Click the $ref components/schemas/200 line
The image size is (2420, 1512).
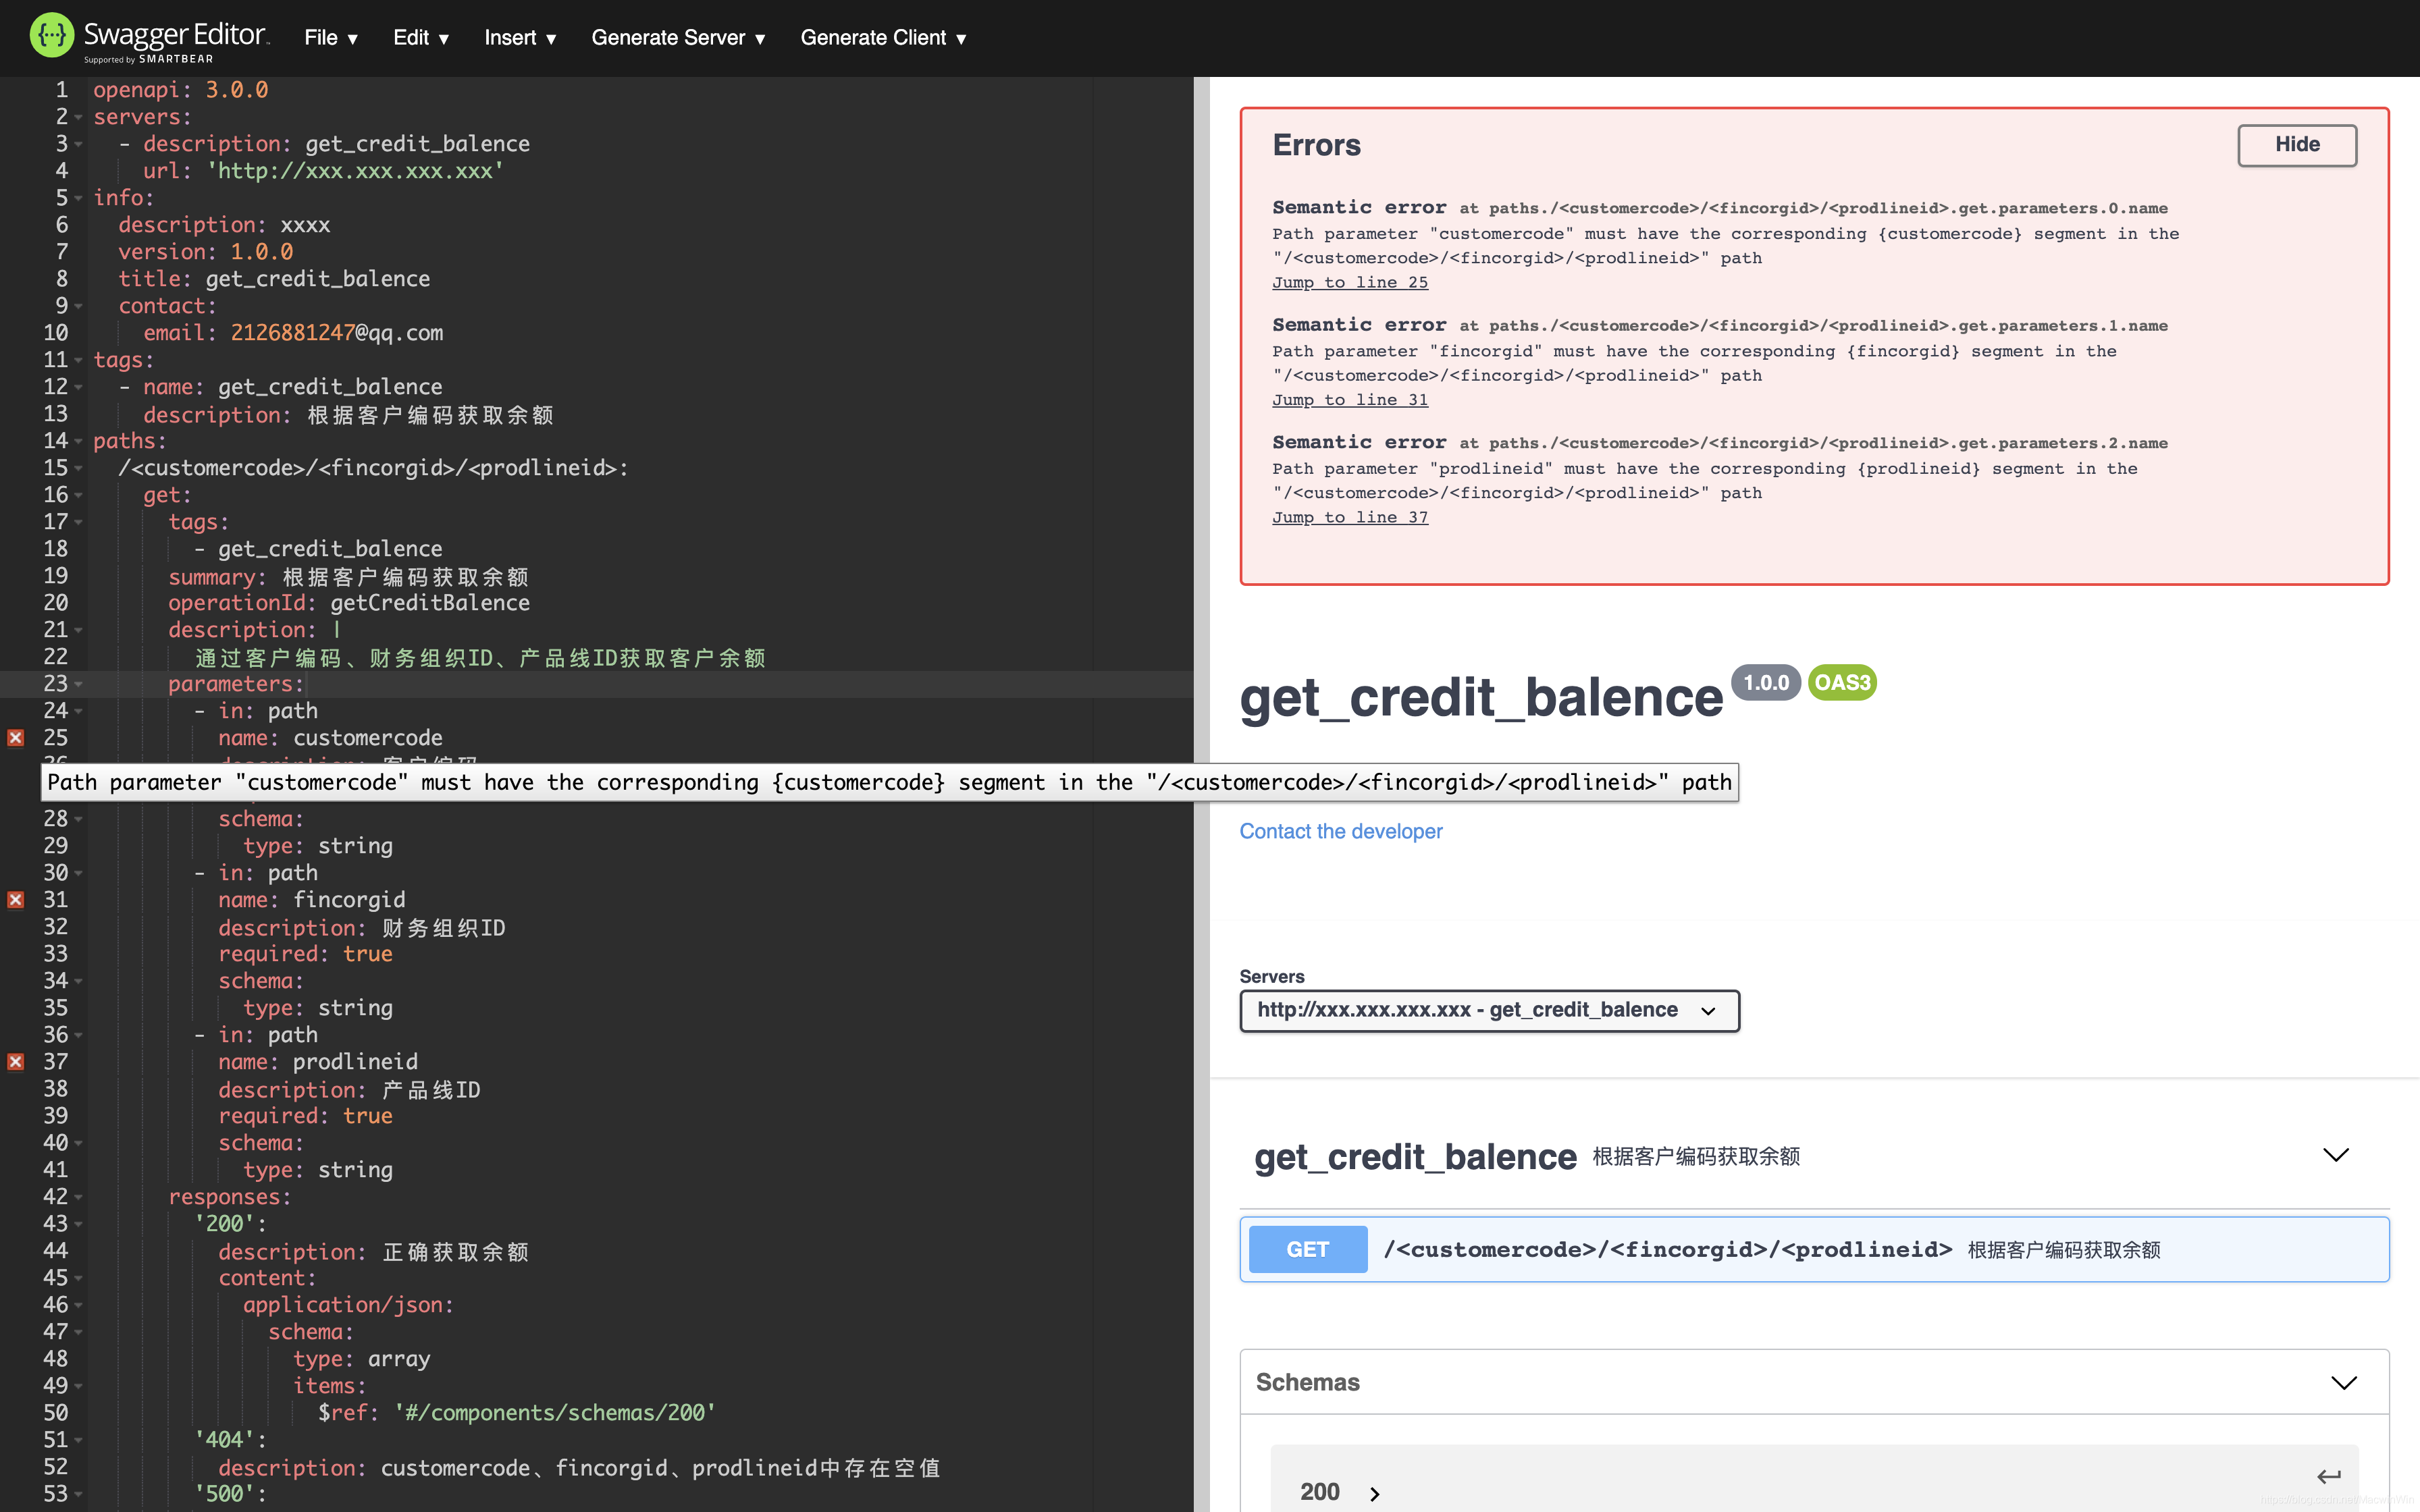(x=517, y=1413)
